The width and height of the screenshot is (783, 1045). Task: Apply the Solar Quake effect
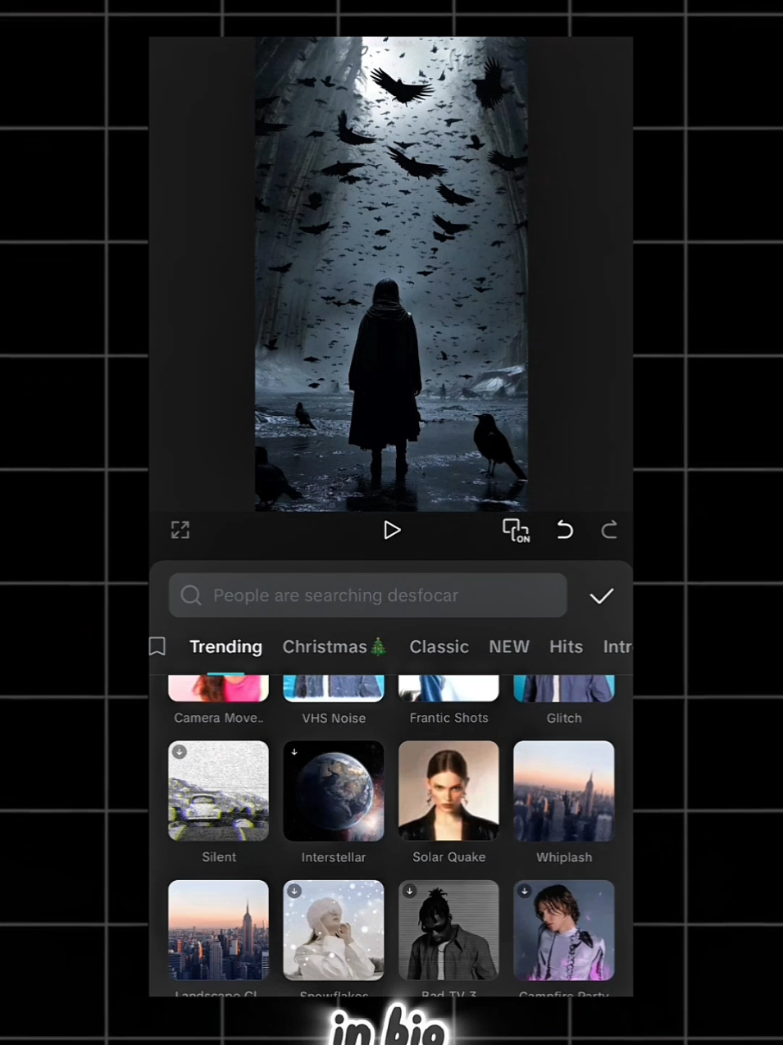coord(448,791)
